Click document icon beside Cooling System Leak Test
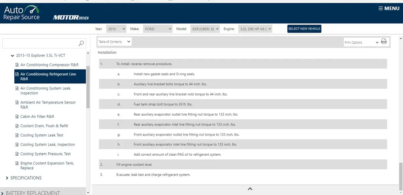The height and width of the screenshot is (195, 403). tap(17, 135)
